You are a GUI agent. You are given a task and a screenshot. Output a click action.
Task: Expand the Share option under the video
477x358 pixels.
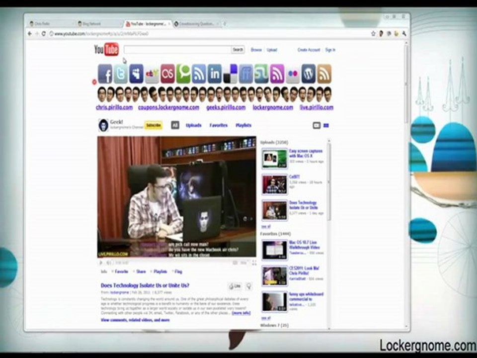[140, 271]
